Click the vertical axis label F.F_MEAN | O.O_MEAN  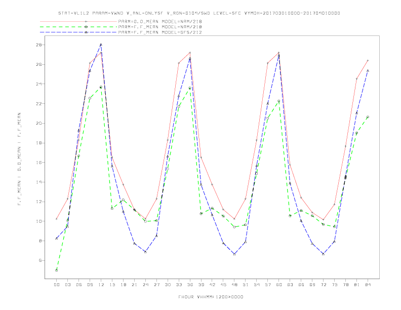pos(19,159)
